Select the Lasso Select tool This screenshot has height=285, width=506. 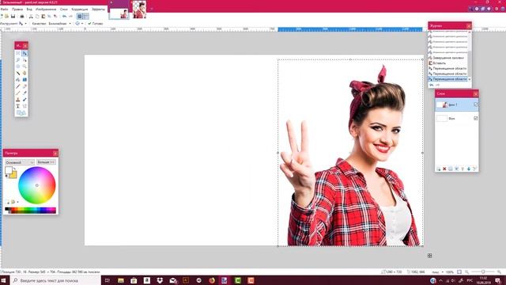coord(18,60)
